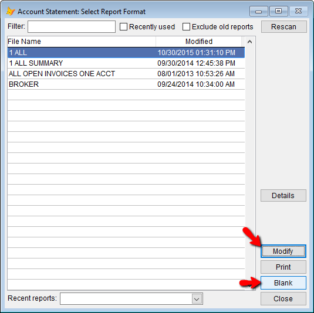The image size is (314, 313).
Task: Select ALL OPEN INVOICES ONE ACCT report
Action: 126,74
